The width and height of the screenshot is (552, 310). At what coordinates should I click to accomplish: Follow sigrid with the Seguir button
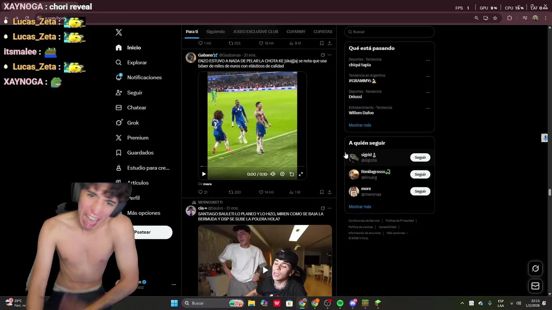click(x=420, y=158)
